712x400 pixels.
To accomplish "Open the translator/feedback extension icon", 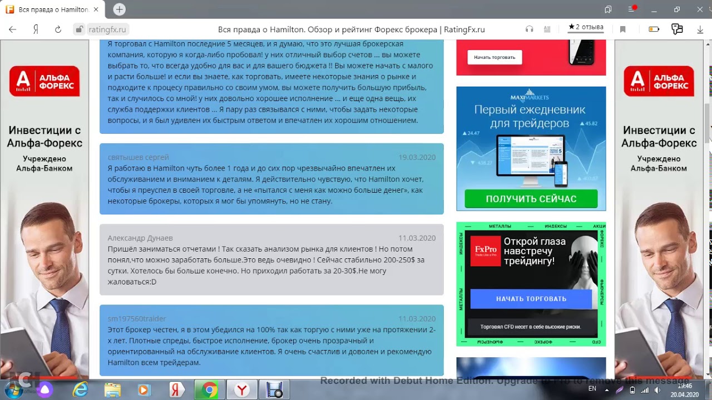I will (x=677, y=29).
